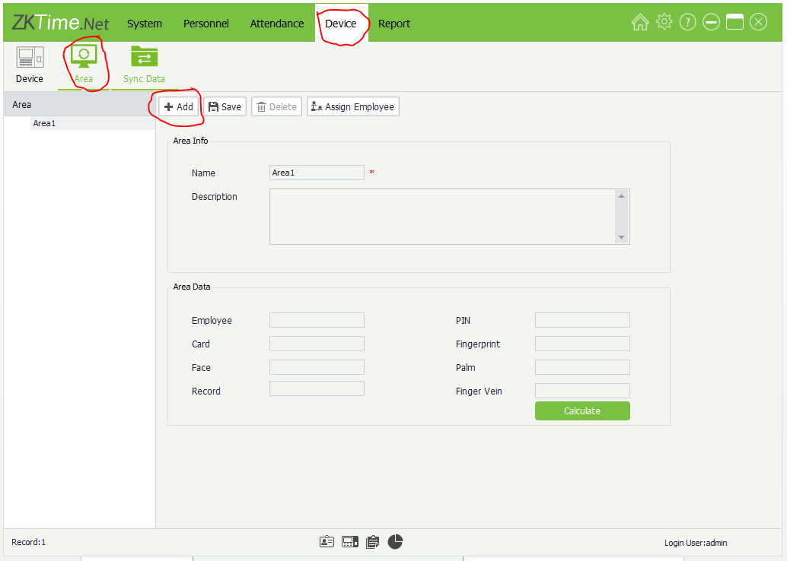Open the Report menu
This screenshot has width=787, height=561.
(393, 24)
